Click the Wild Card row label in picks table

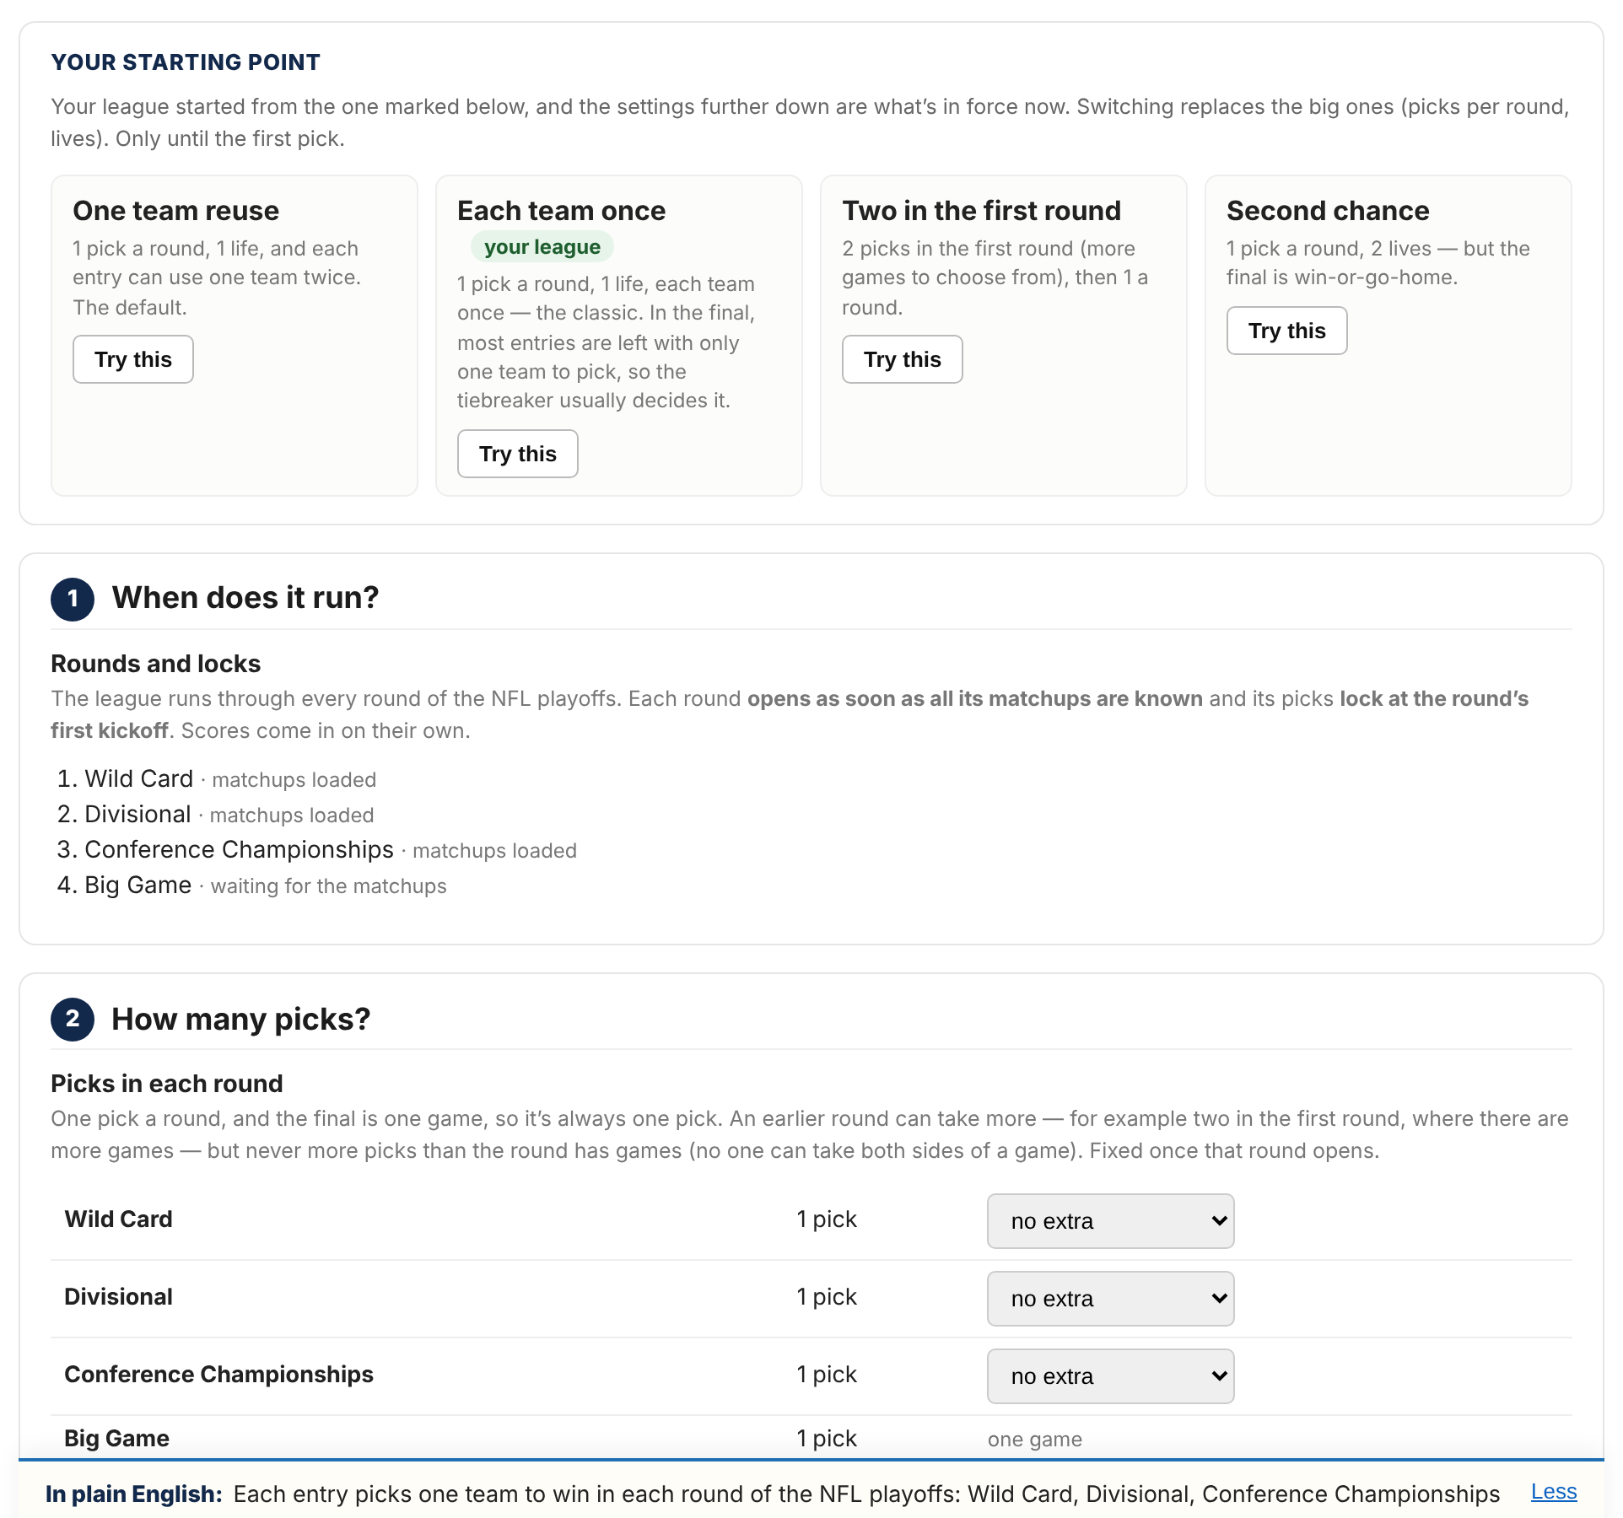119,1219
